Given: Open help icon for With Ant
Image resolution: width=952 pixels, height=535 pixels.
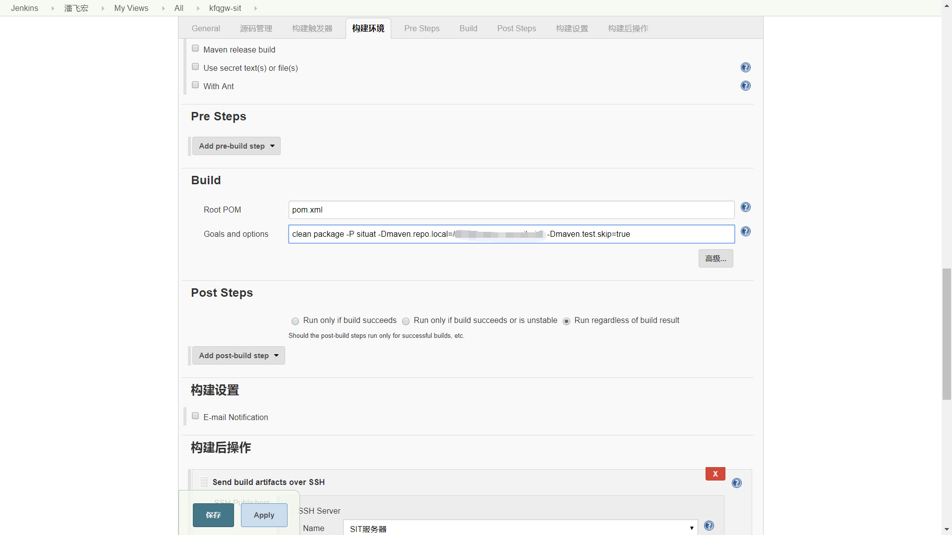Looking at the screenshot, I should click(x=745, y=86).
